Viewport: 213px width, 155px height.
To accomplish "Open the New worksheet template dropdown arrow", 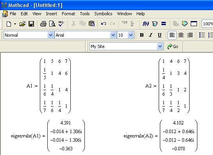I will [15, 24].
